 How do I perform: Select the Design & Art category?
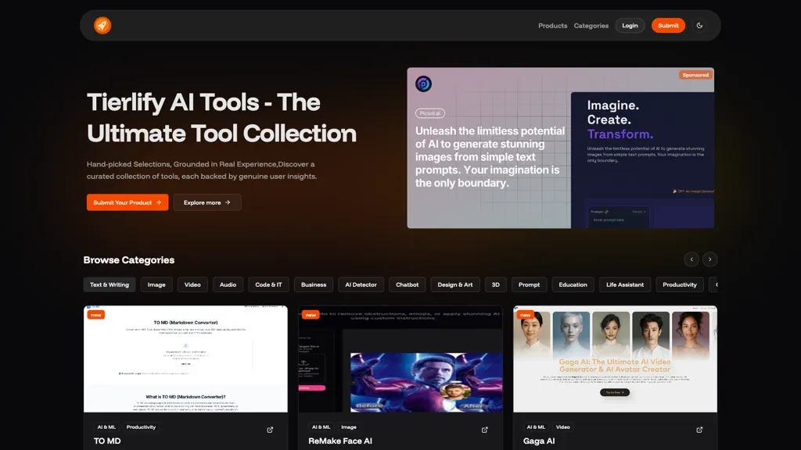455,284
